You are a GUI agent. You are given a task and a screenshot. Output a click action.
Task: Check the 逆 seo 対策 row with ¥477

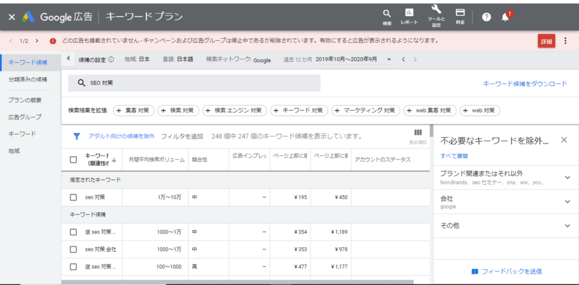[73, 266]
